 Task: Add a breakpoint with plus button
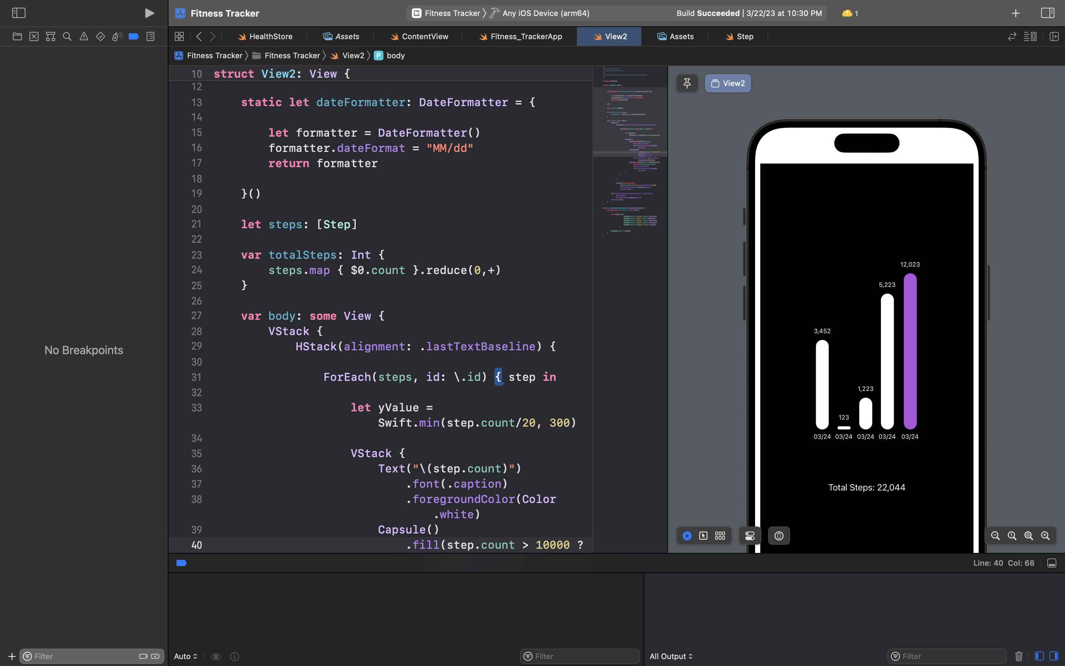click(x=12, y=656)
